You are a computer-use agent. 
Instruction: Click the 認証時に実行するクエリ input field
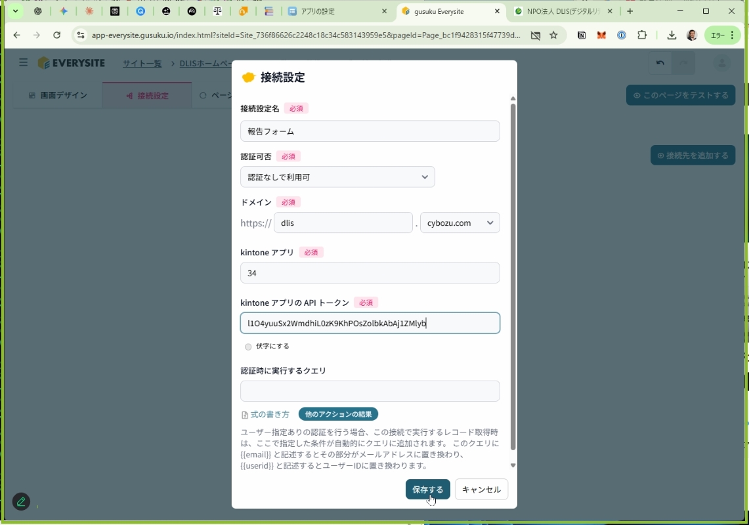pos(370,390)
